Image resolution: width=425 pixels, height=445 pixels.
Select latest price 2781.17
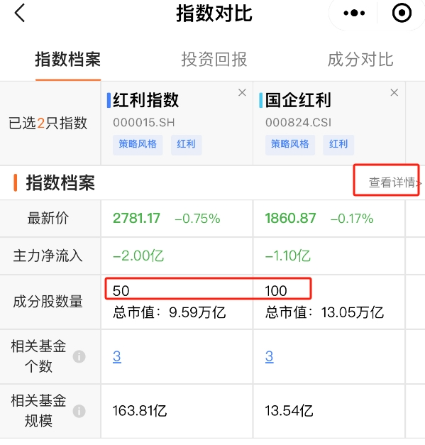[136, 219]
